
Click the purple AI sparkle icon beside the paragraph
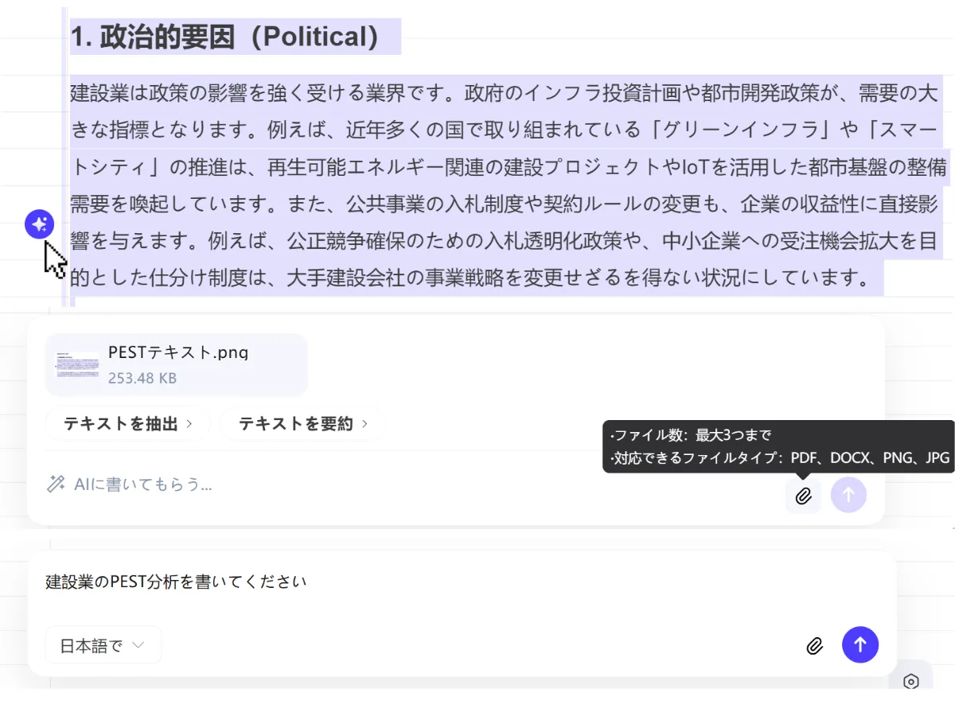coord(39,225)
